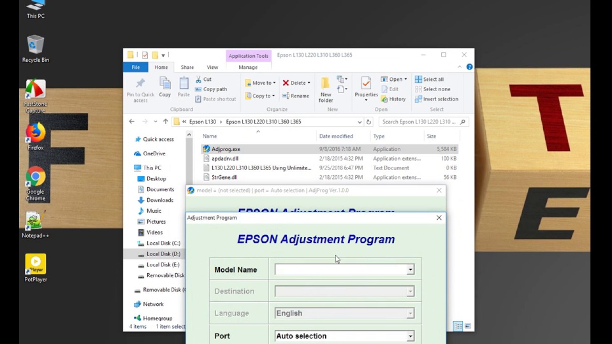Screen dimensions: 612x344
Task: Click the Open dropdown in ribbon
Action: coord(394,79)
